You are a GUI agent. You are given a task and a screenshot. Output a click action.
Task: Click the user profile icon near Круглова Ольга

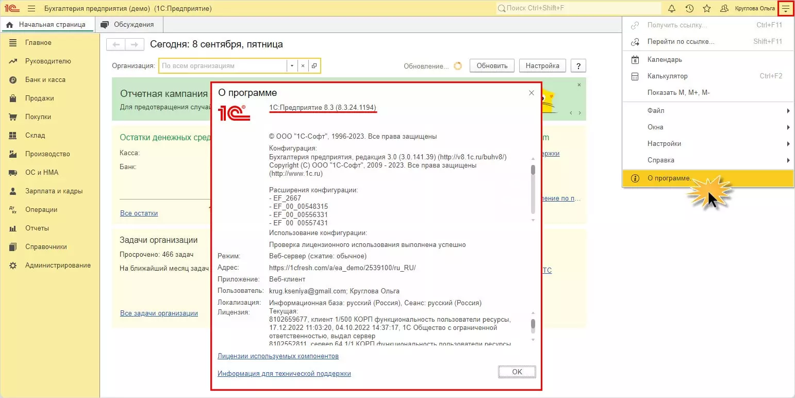724,9
